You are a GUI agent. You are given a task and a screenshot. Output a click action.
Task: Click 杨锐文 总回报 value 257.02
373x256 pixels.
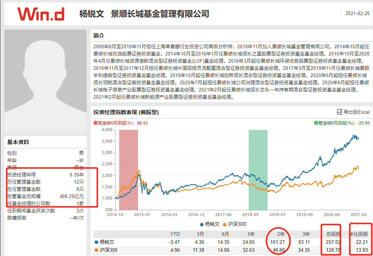333,242
